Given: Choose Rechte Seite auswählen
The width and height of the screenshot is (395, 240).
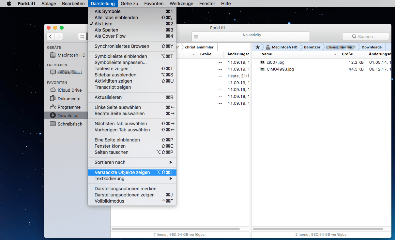Looking at the screenshot, I should (x=132, y=113).
